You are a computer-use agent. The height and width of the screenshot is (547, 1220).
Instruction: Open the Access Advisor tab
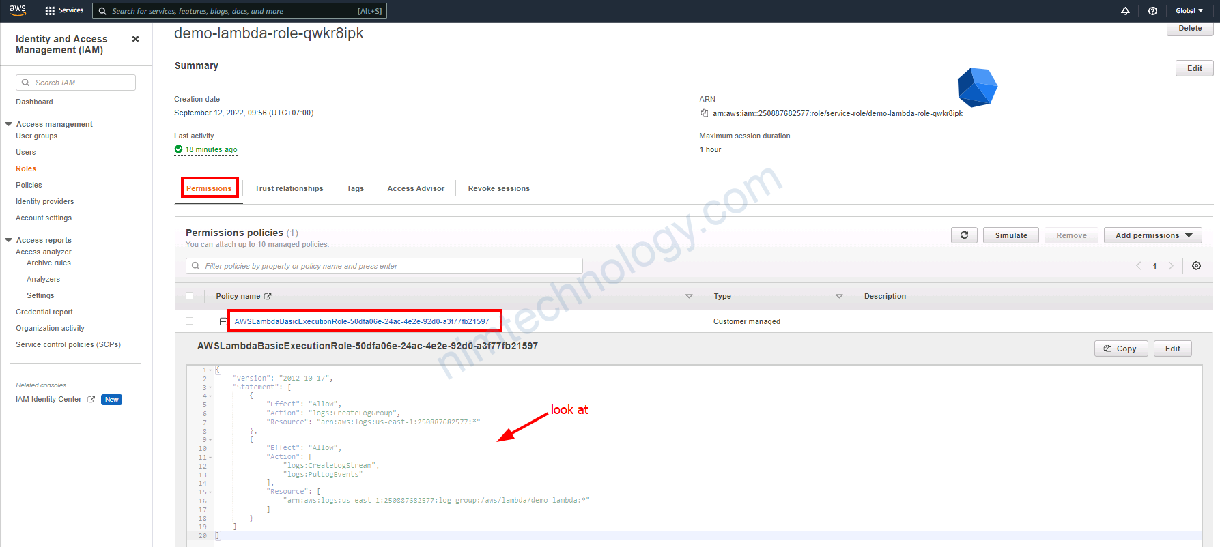click(416, 188)
